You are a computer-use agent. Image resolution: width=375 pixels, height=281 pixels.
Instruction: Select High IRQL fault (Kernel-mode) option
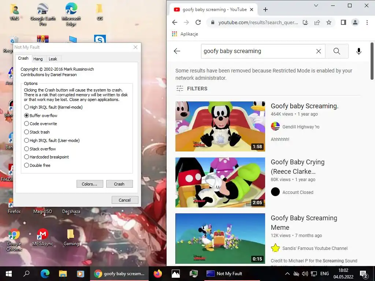click(x=53, y=107)
